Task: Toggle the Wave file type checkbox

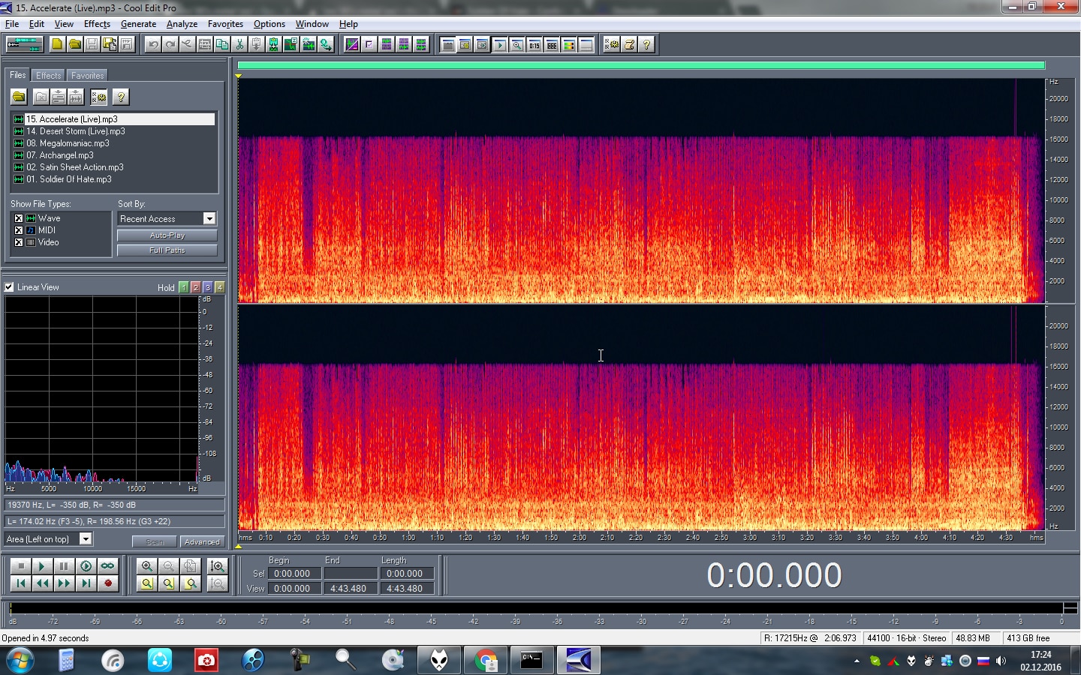Action: click(19, 218)
